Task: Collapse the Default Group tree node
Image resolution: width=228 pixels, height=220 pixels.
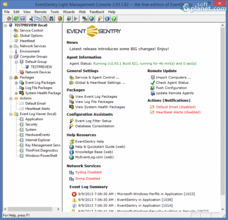Action: click(x=16, y=62)
